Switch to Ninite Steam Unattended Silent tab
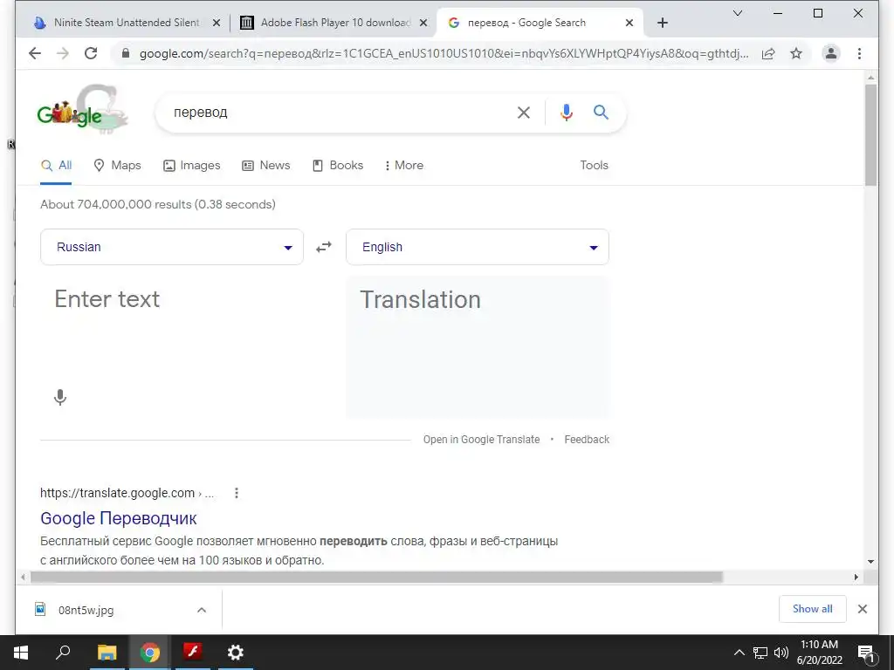The height and width of the screenshot is (670, 894). [x=126, y=23]
